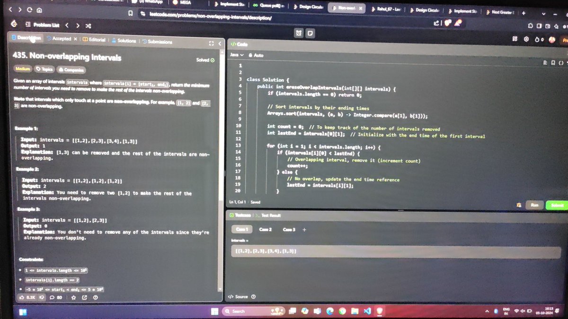Go to the next problem arrow
The width and height of the screenshot is (568, 319).
(x=78, y=25)
